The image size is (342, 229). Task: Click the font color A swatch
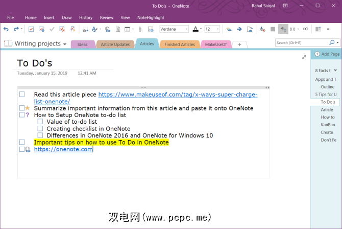tap(196, 29)
